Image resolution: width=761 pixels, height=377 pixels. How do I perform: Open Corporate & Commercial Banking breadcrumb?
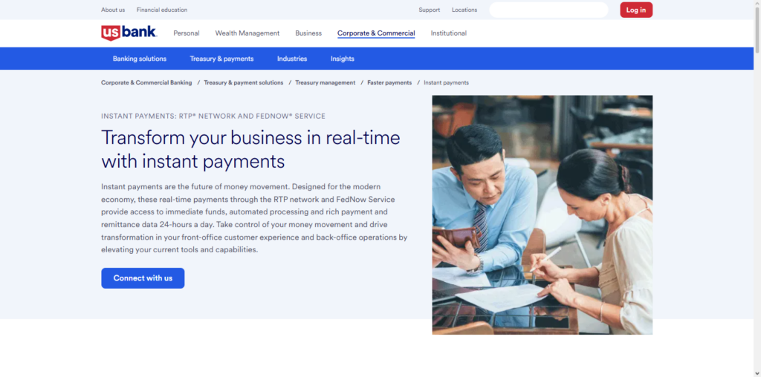[146, 83]
